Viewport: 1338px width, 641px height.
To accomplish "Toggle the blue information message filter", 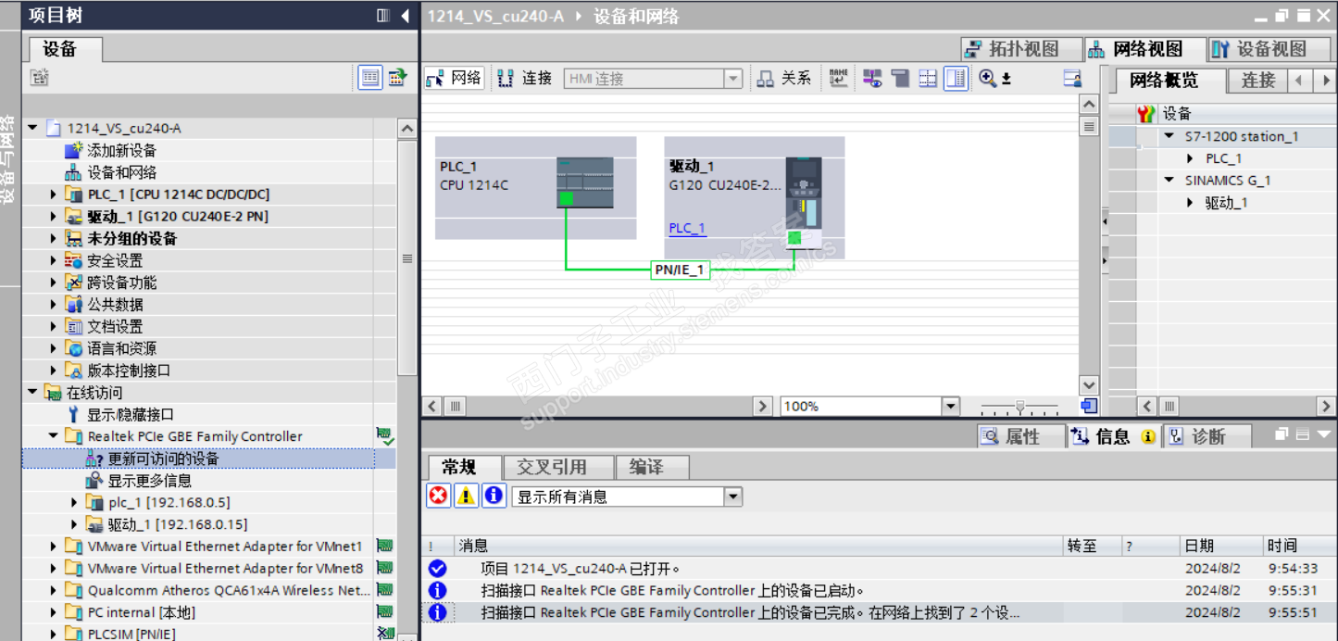I will pyautogui.click(x=494, y=496).
